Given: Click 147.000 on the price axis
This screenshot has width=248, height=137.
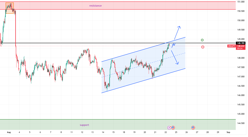Looking at the screenshot, I should pyautogui.click(x=241, y=76).
